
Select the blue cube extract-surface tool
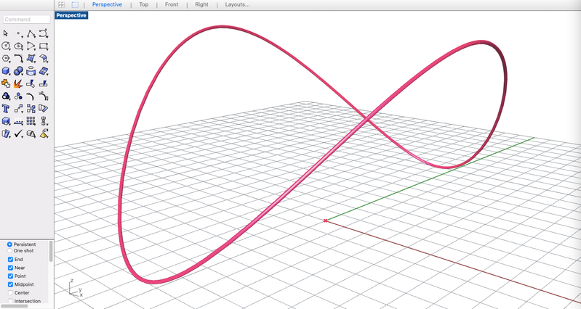pyautogui.click(x=6, y=121)
